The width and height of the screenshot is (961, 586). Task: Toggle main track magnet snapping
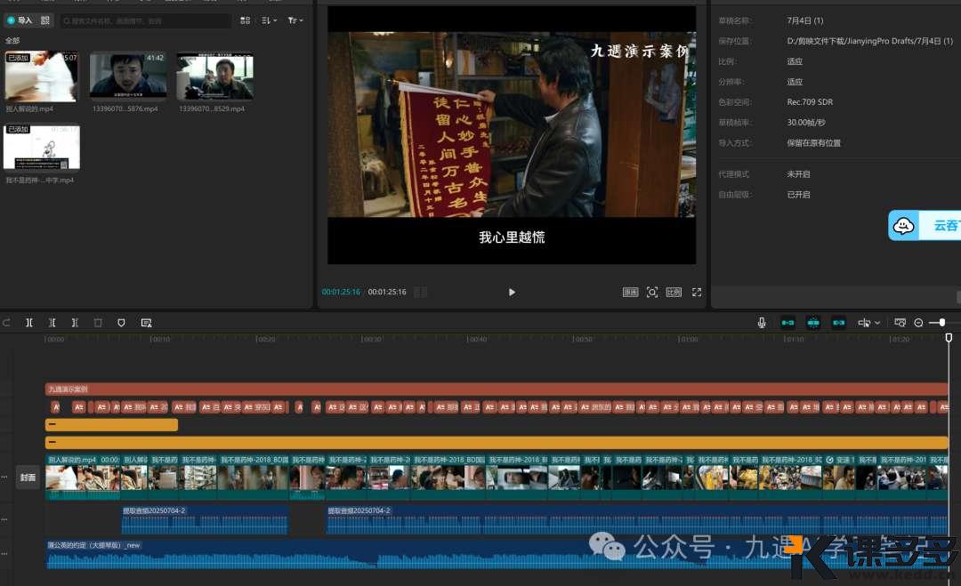[x=788, y=323]
